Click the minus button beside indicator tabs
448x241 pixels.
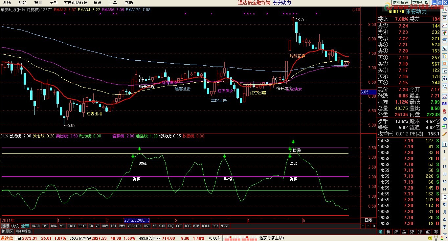[368, 226]
